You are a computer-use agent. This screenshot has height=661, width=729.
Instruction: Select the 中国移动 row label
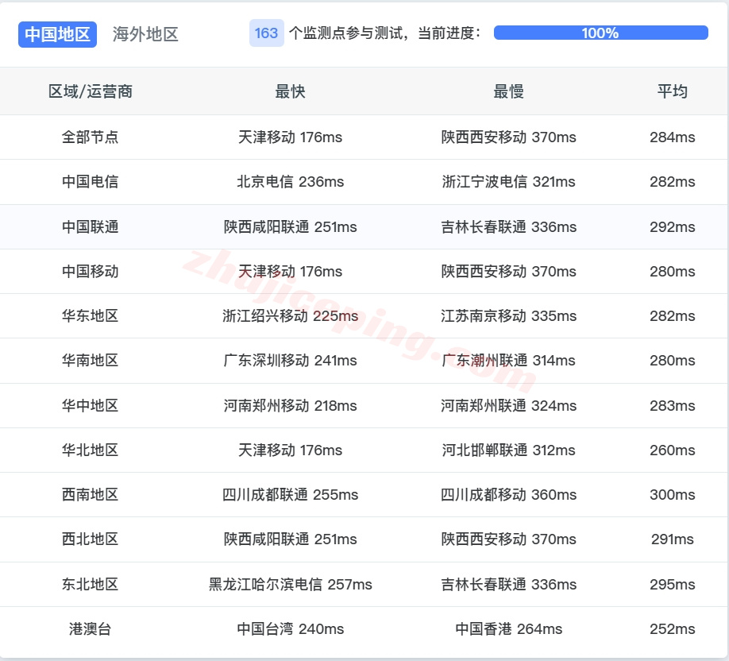pos(91,272)
